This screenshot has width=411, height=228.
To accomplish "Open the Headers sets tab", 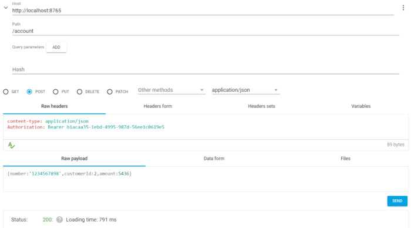I will pyautogui.click(x=261, y=106).
